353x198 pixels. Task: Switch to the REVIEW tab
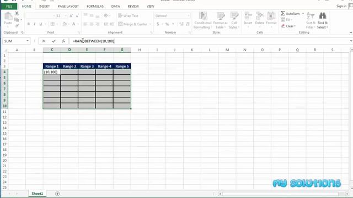coord(133,6)
